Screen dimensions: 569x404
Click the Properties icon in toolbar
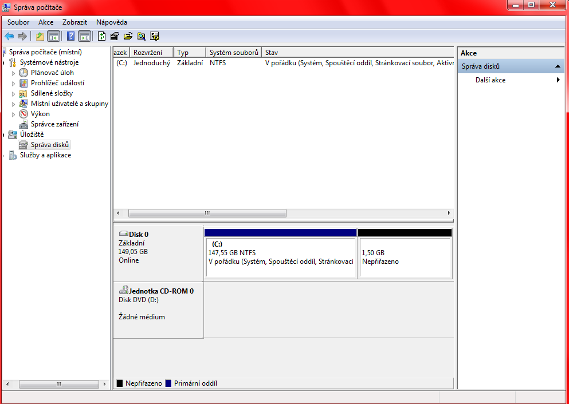pos(115,36)
